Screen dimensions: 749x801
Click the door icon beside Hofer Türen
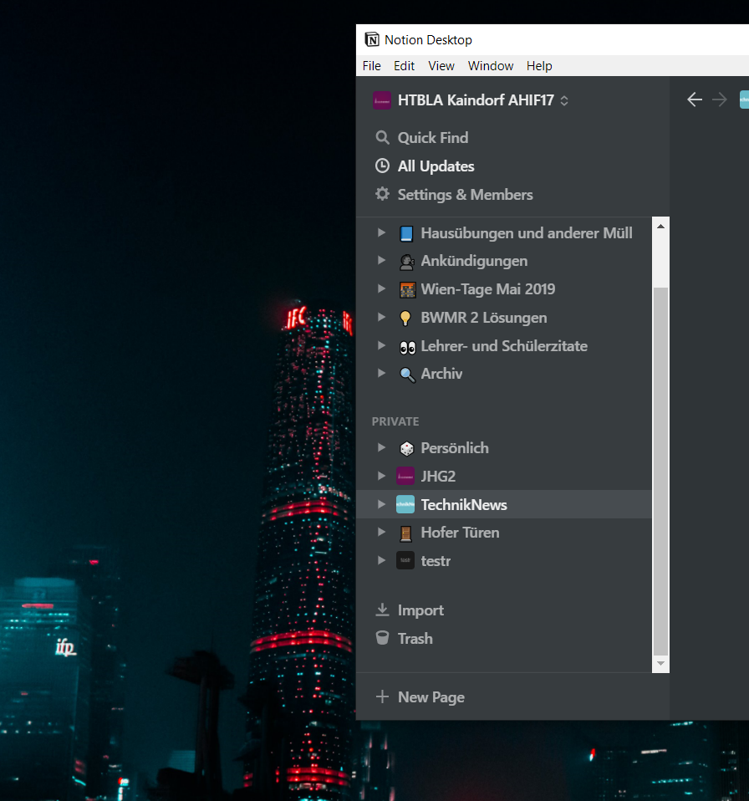point(405,533)
